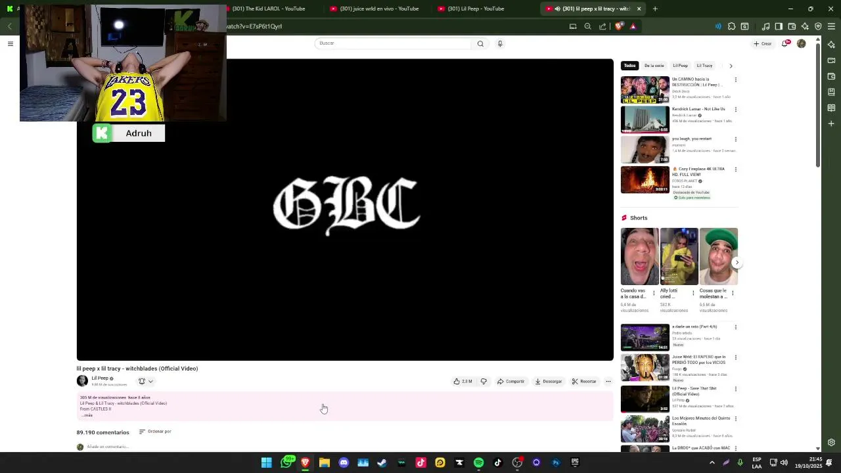Image resolution: width=841 pixels, height=473 pixels.
Task: Open options for a darle un rato (Part 4/6)
Action: (x=735, y=327)
